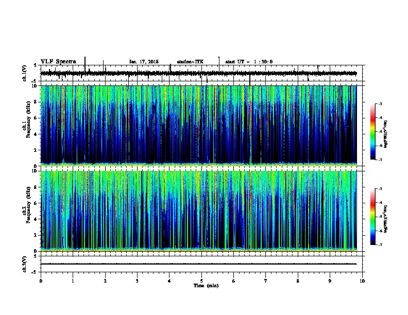Select the ch.1 "Frequency (kHz)" axis label
The height and width of the screenshot is (315, 408).
[x=29, y=120]
